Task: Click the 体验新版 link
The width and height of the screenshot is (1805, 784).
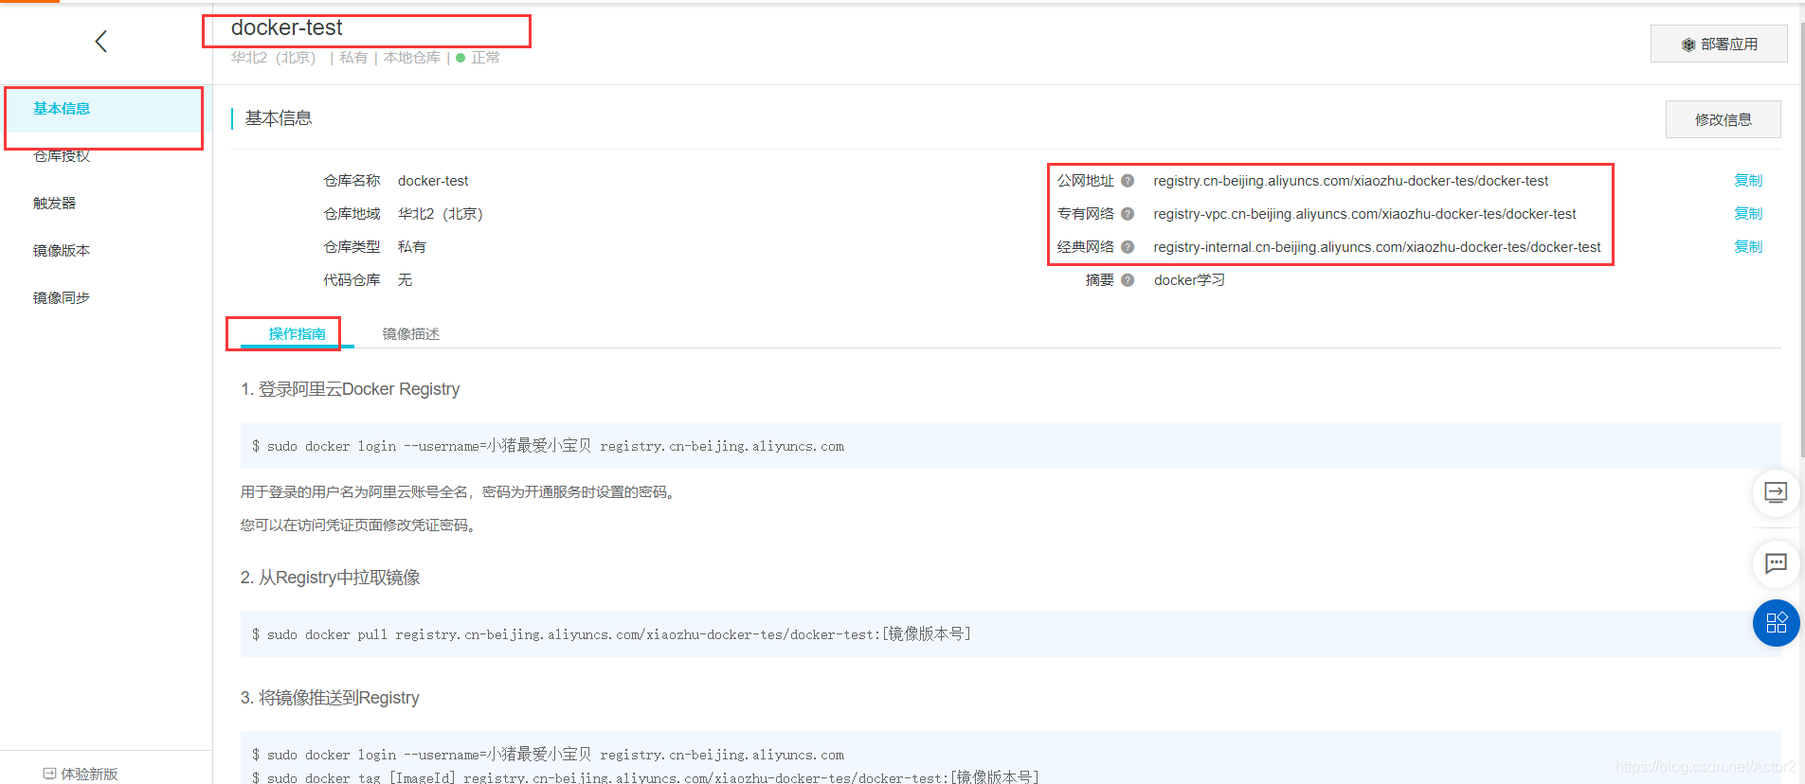Action: 89,774
